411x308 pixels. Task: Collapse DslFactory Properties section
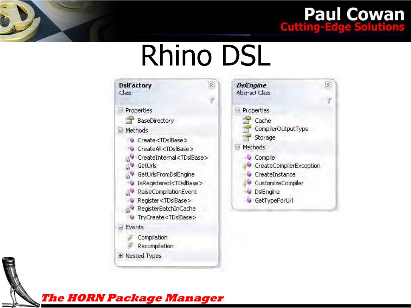point(120,110)
